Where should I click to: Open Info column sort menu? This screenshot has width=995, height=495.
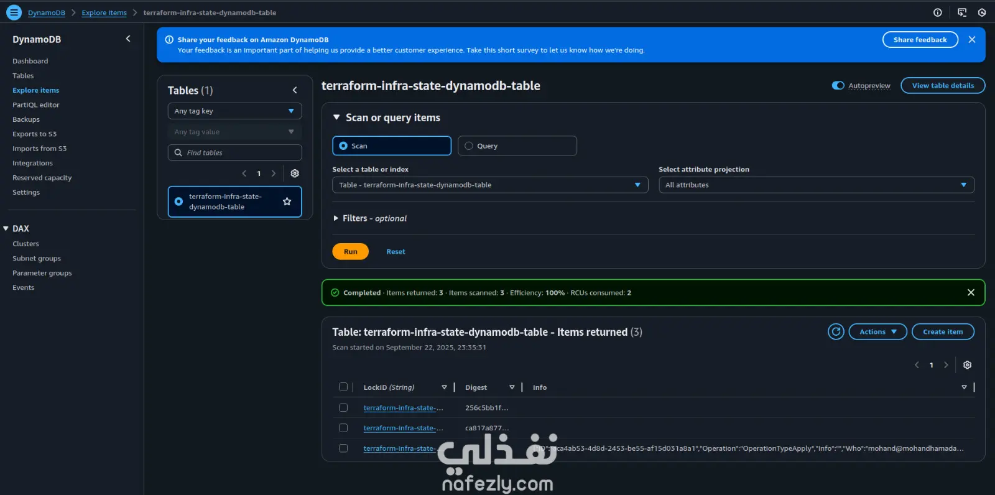pos(964,387)
